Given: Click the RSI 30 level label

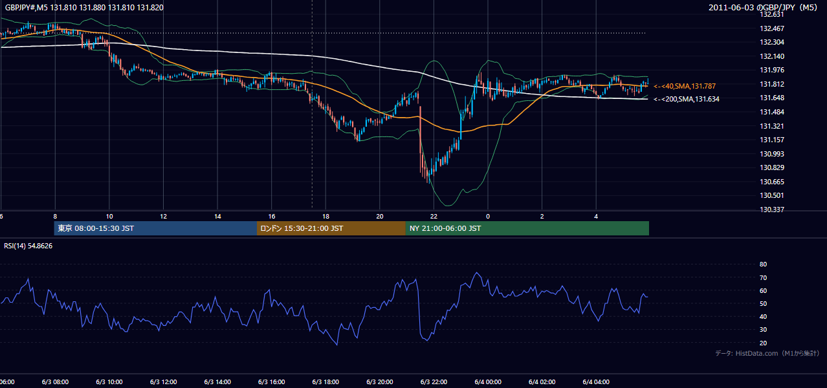Looking at the screenshot, I should 763,330.
